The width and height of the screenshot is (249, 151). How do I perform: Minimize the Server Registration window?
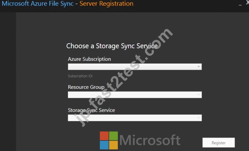pos(240,5)
